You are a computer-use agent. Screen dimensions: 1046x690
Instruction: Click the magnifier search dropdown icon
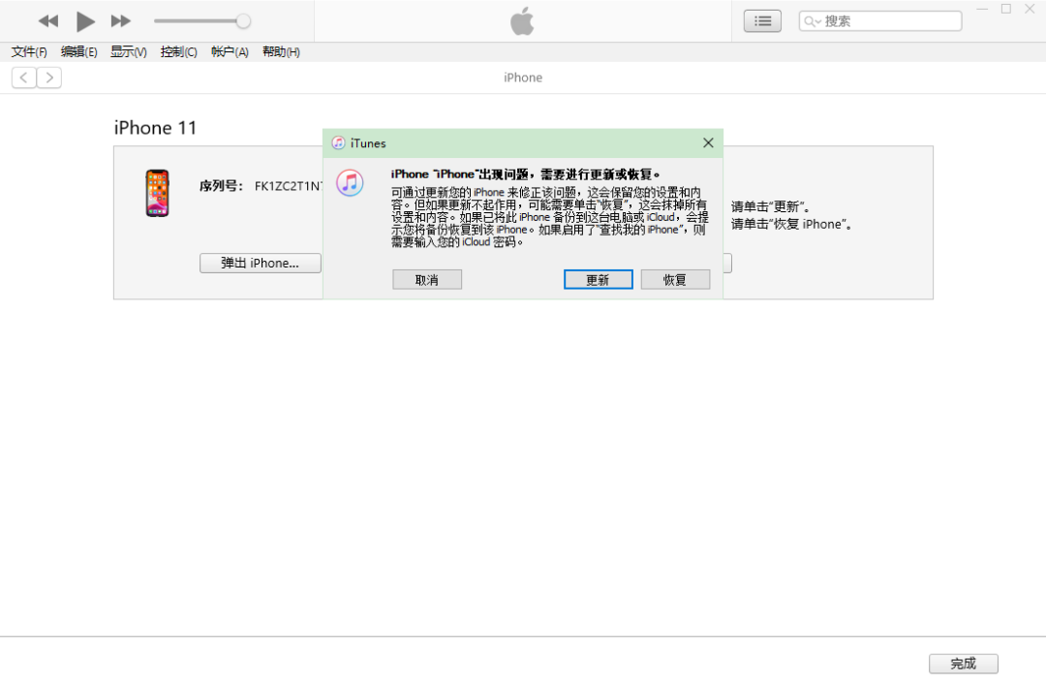point(812,21)
